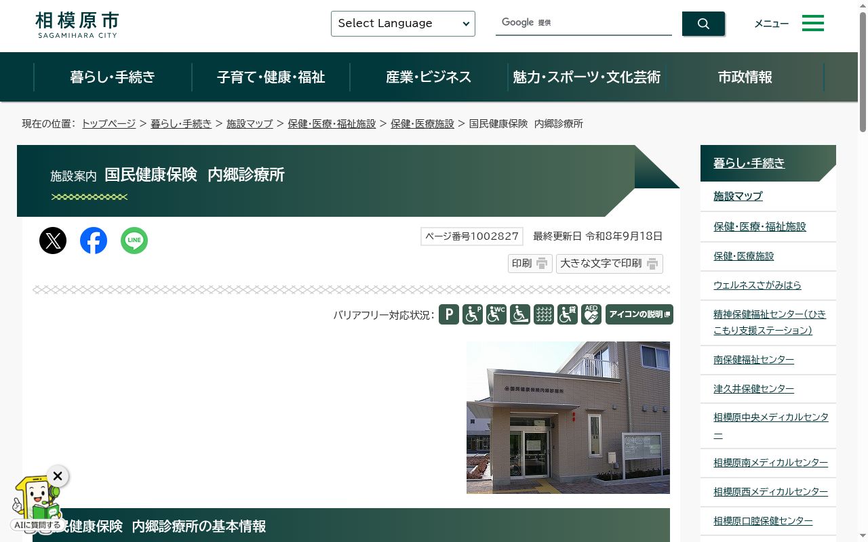Open the clinic building photo

568,417
